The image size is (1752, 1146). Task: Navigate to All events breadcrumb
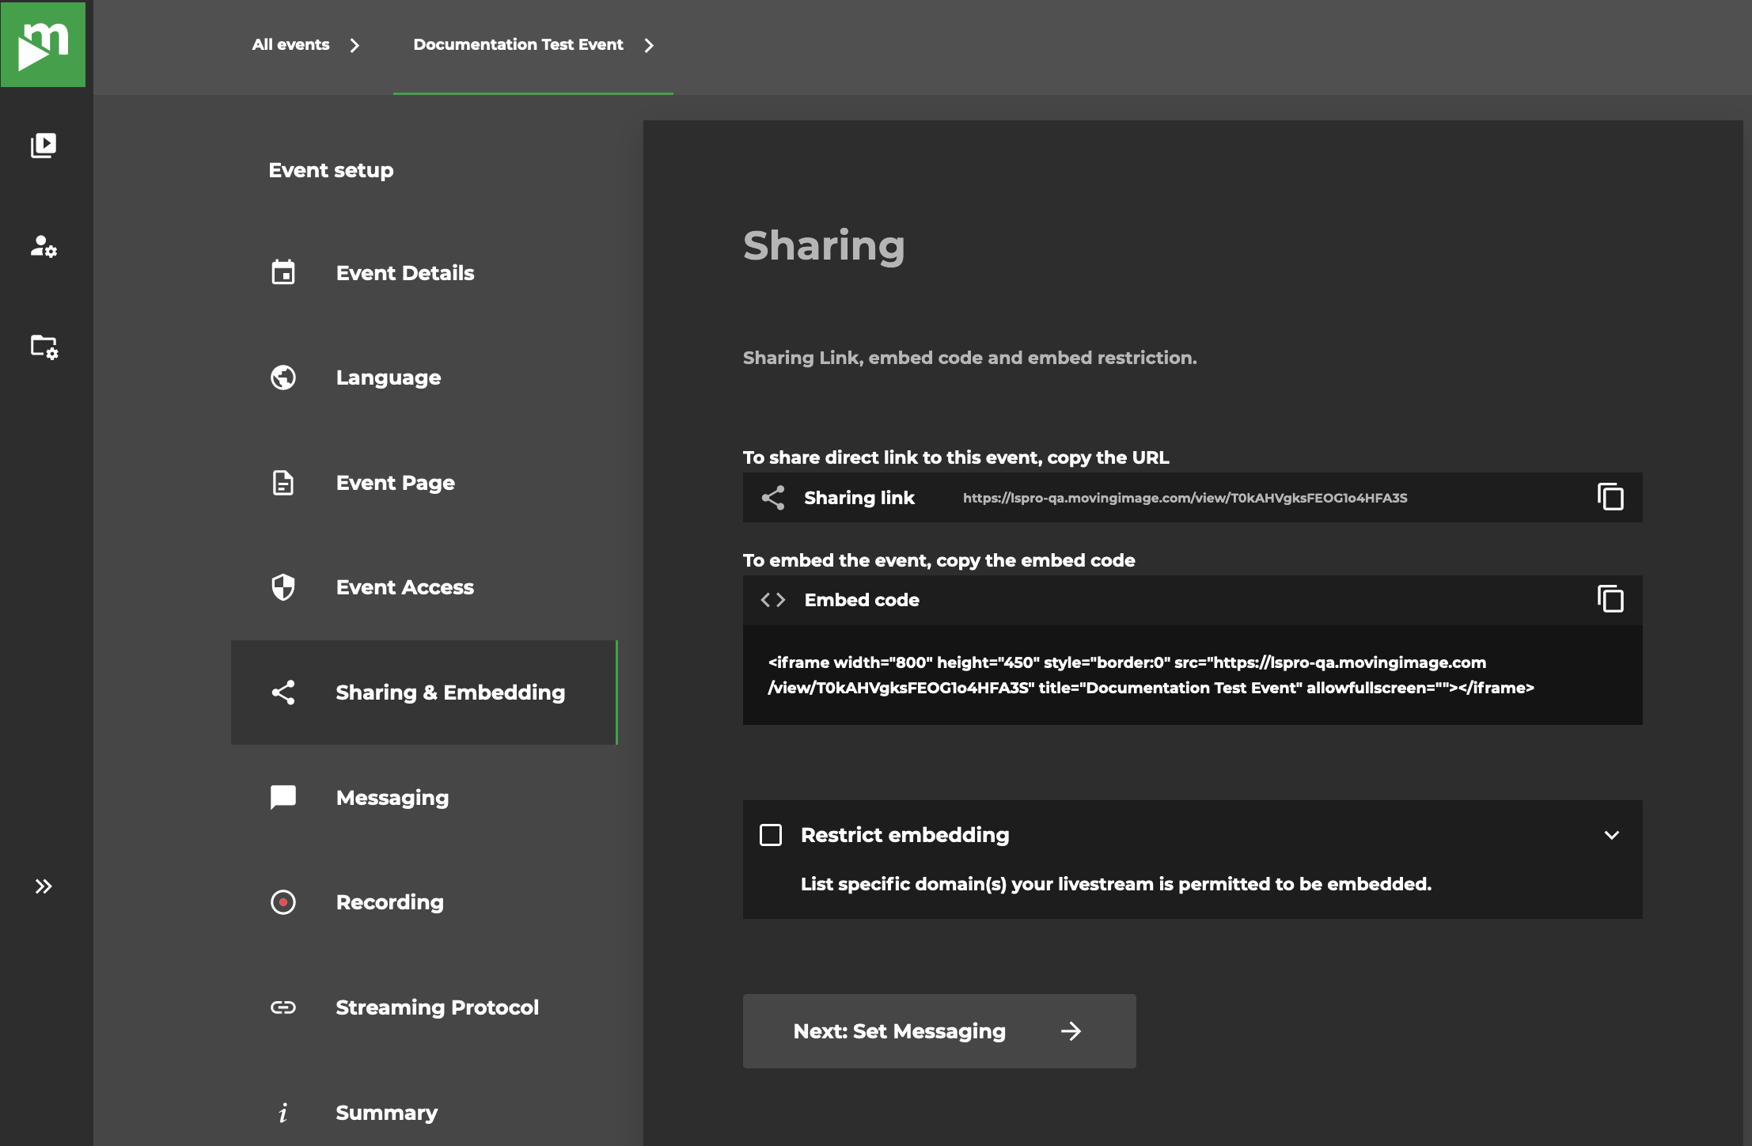pyautogui.click(x=290, y=45)
